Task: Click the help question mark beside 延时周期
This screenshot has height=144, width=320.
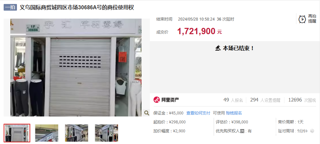Action: (312, 131)
